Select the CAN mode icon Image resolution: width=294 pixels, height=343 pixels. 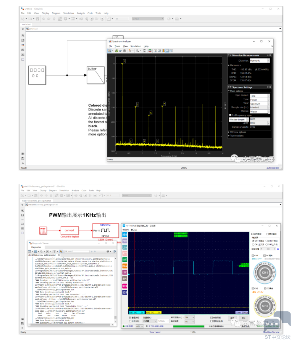[x=124, y=266]
